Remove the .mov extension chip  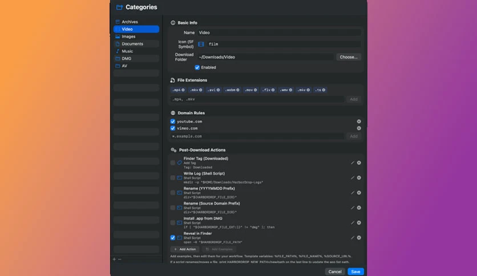tap(255, 90)
